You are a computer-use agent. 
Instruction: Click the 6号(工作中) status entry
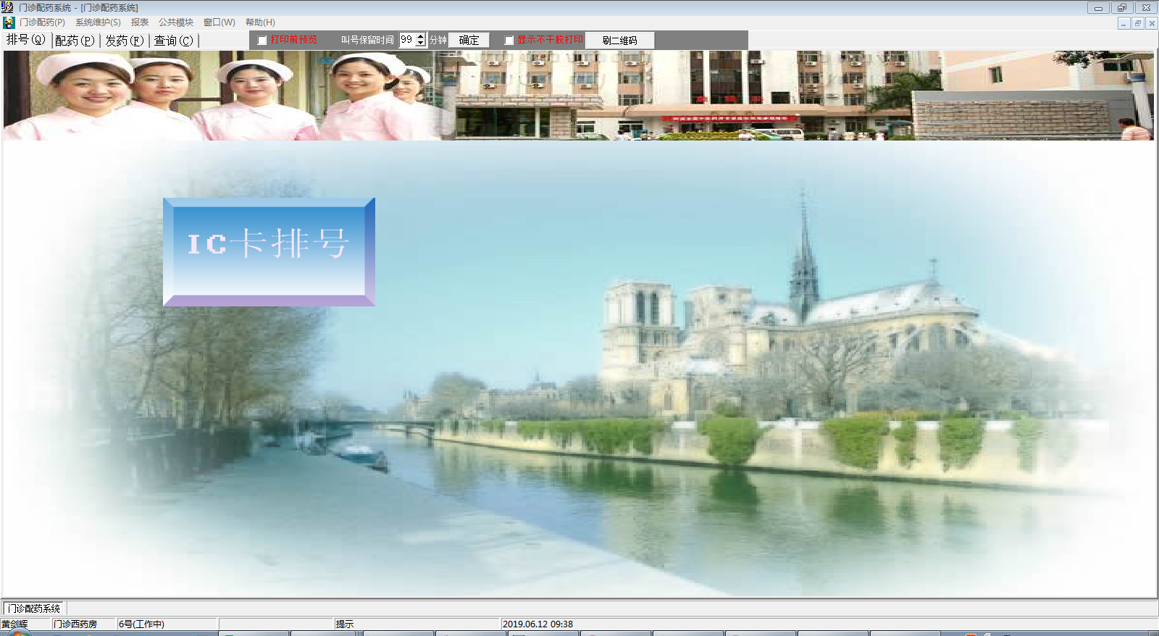tap(141, 624)
